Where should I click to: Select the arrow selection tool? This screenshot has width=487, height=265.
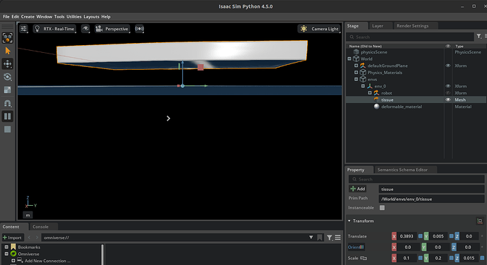point(8,51)
